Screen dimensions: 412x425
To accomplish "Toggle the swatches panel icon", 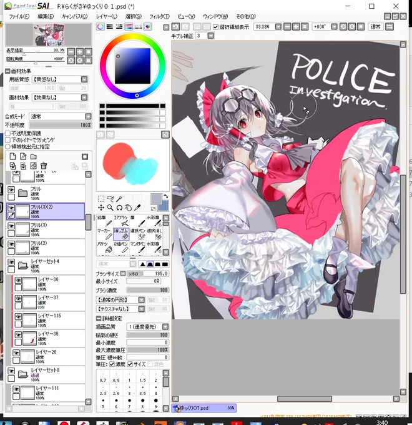I will coord(138,26).
